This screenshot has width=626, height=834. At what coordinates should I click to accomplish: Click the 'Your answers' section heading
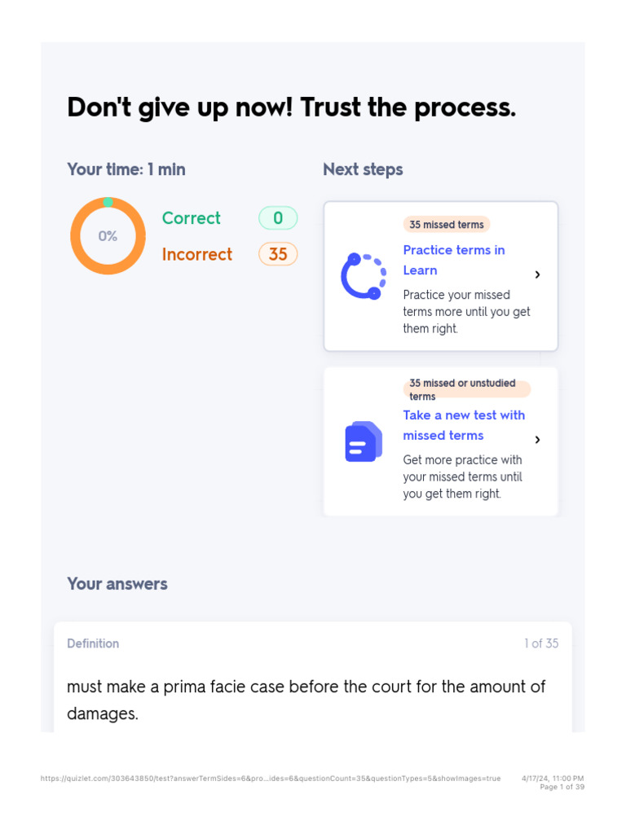pos(117,584)
